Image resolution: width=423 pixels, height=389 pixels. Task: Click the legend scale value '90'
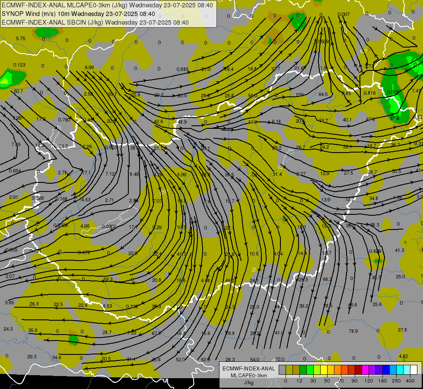coord(354,381)
